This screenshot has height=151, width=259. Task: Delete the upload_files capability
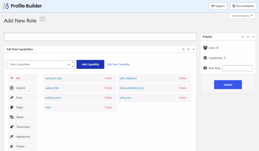(108, 88)
